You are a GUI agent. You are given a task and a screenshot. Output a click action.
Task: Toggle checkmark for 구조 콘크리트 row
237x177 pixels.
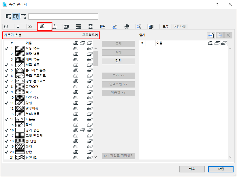[x=7, y=76]
